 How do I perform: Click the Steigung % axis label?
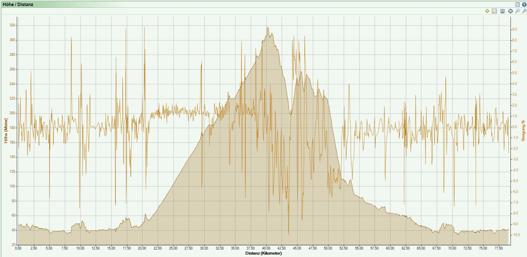(x=523, y=131)
